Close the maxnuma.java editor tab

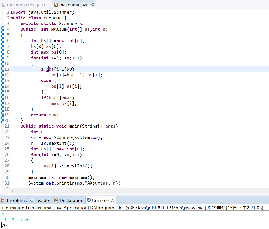click(x=92, y=5)
